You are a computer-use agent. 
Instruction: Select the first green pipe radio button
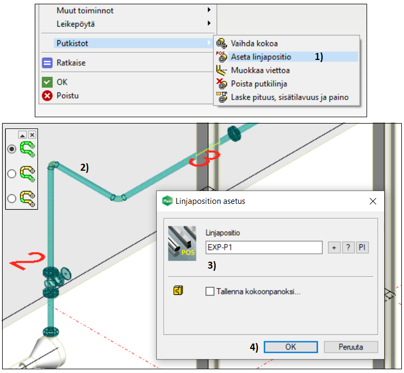tap(12, 149)
